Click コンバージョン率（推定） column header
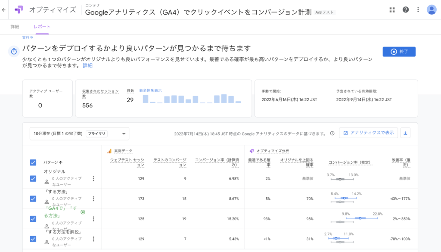This screenshot has width=441, height=252. pyautogui.click(x=350, y=162)
